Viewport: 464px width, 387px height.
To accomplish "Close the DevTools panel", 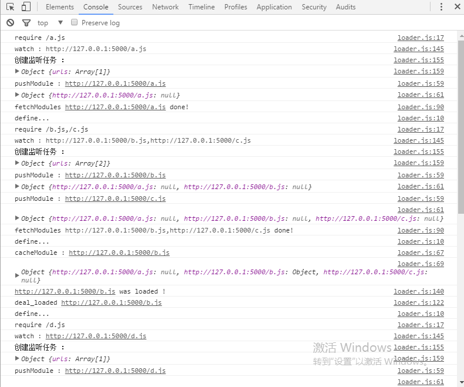I will 457,6.
